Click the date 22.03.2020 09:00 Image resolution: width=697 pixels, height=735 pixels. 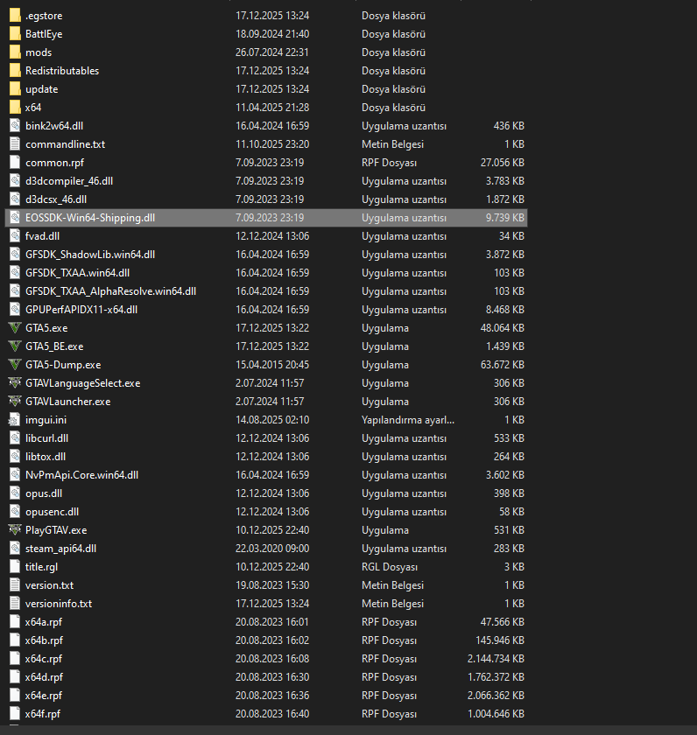coord(272,549)
